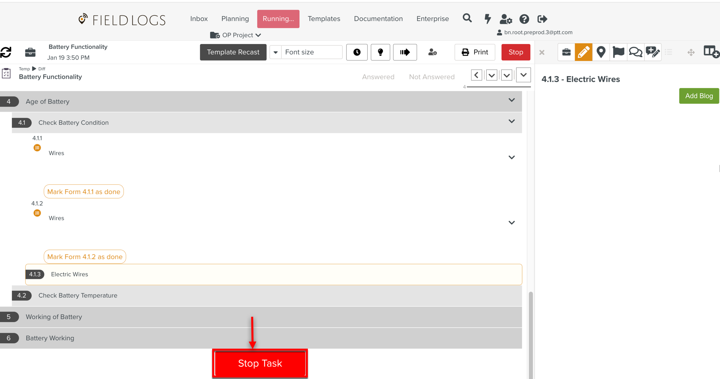Viewport: 720px width, 379px height.
Task: Open the Templates menu
Action: [x=324, y=19]
